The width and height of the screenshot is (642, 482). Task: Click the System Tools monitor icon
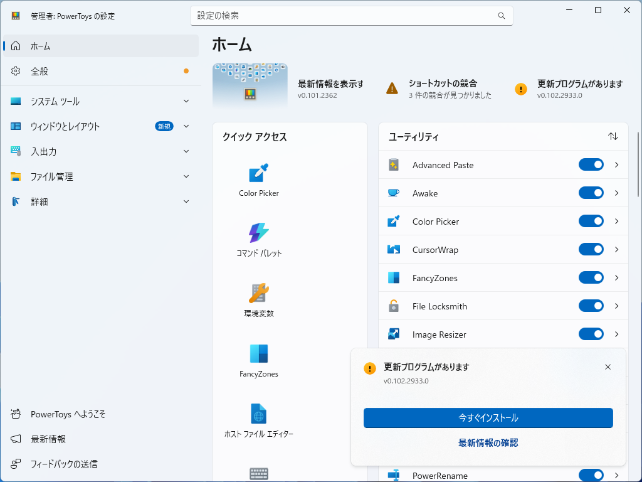pos(16,101)
